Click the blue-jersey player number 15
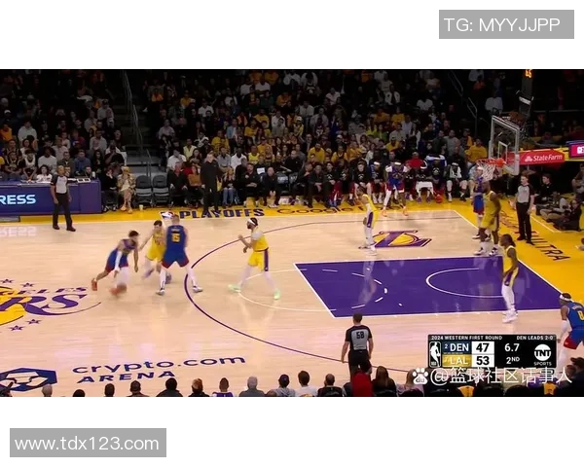Image resolution: width=584 pixels, height=467 pixels. tap(175, 246)
